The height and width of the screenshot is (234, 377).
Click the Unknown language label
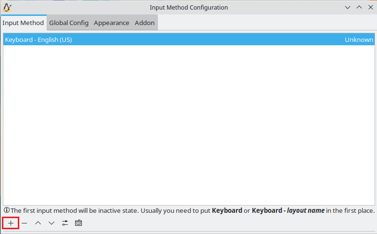pyautogui.click(x=359, y=39)
